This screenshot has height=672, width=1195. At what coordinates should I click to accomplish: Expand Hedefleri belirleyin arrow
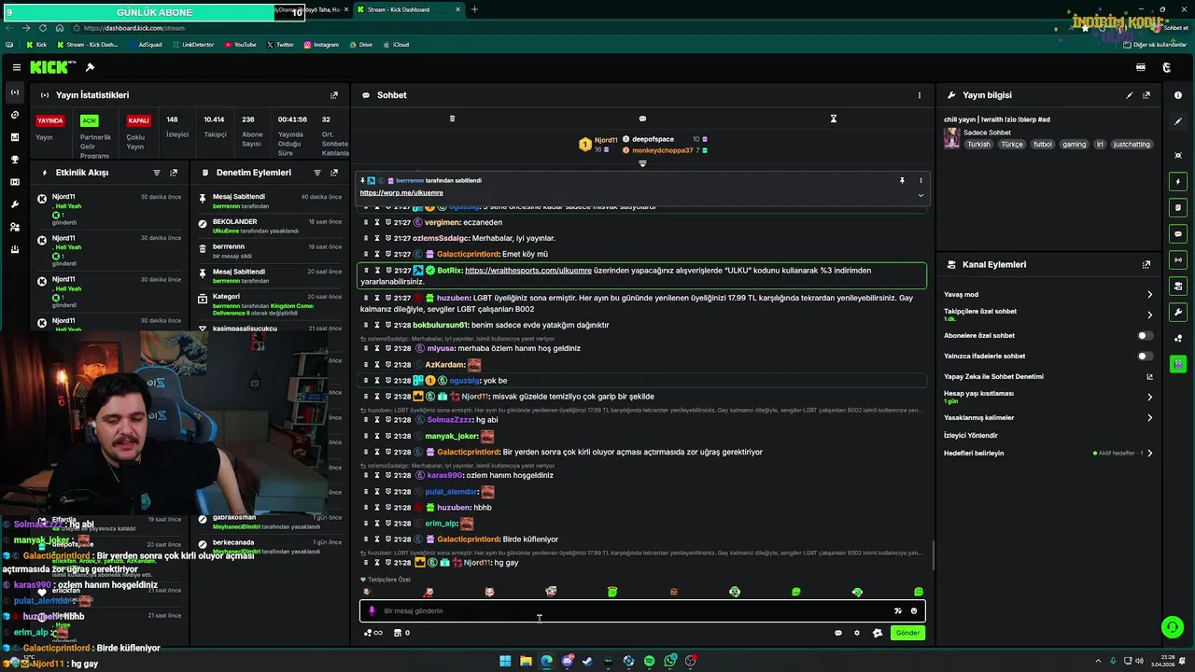click(1149, 454)
